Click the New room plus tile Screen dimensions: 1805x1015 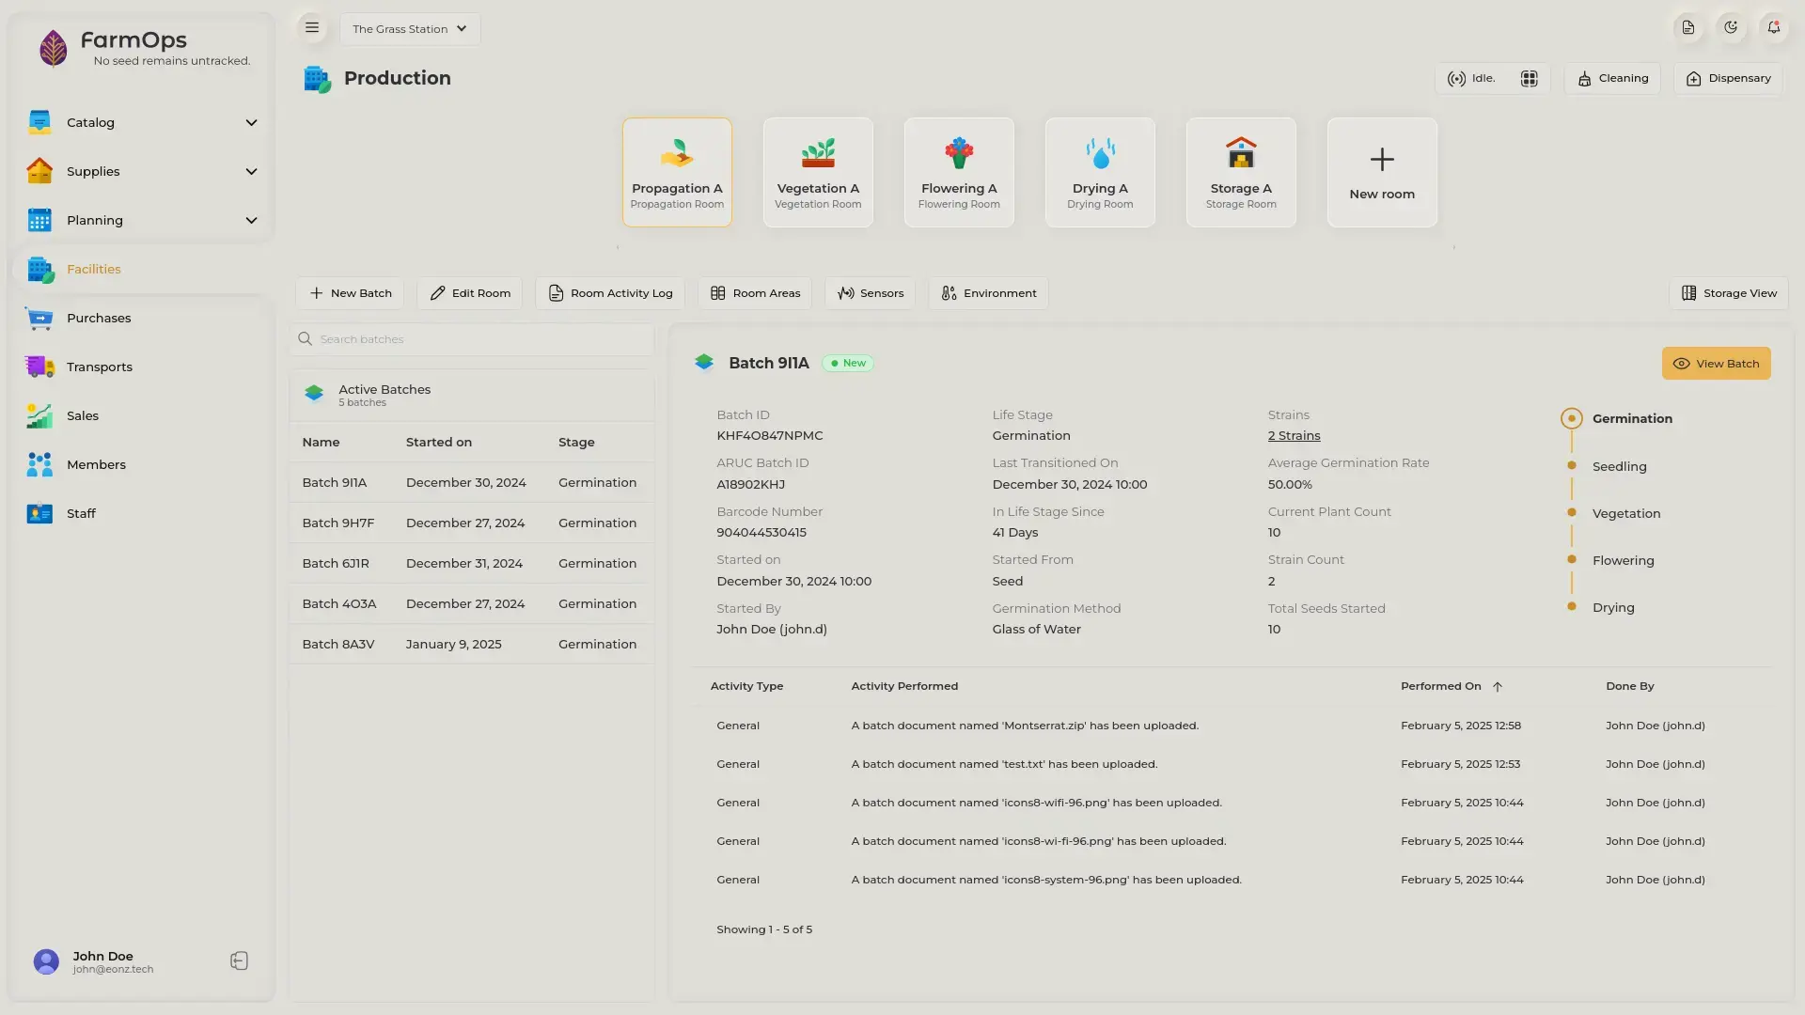coord(1382,172)
